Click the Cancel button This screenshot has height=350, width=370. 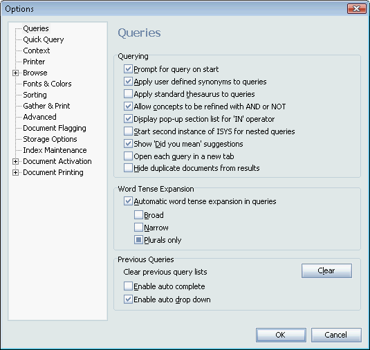336,335
